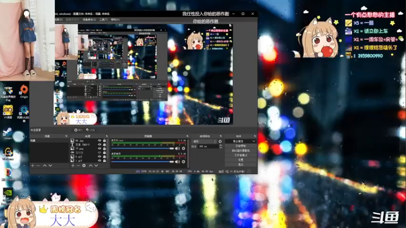
Task: Select the 文本 (GDI+) source row
Action: pos(88,144)
